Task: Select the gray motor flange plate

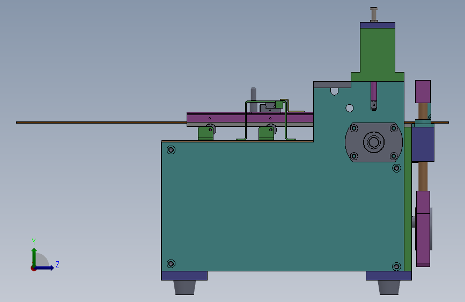Action: coord(374,142)
